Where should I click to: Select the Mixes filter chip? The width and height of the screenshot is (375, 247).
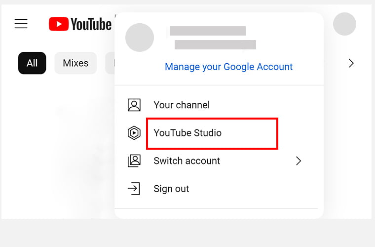(x=75, y=63)
